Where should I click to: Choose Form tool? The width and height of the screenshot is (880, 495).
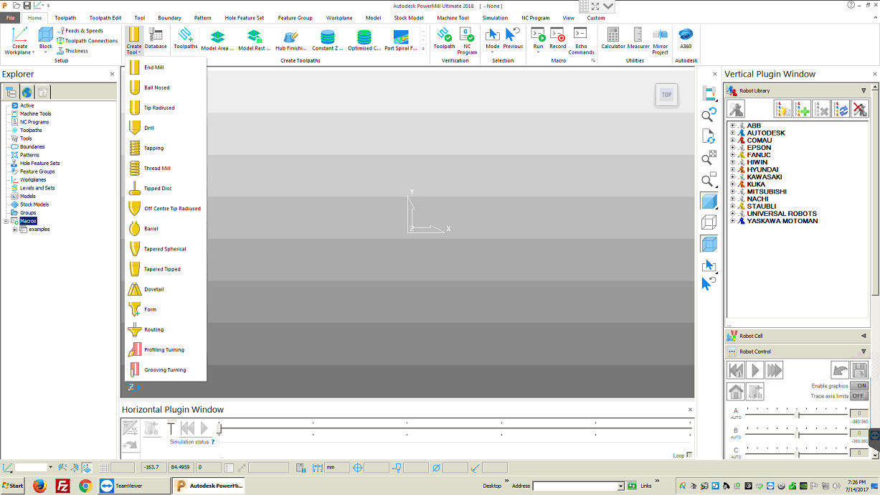165,309
